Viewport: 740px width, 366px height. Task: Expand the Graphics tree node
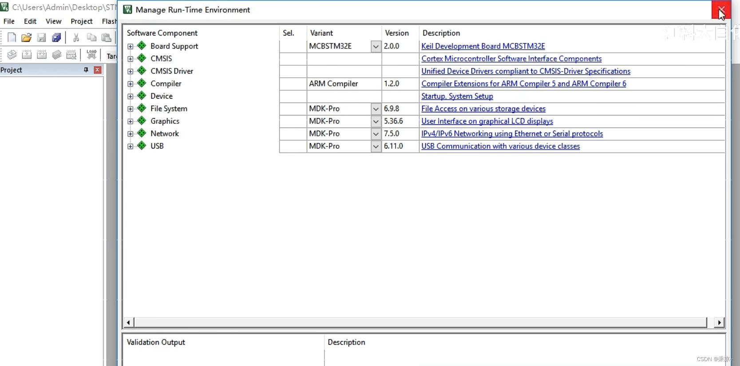click(x=130, y=121)
